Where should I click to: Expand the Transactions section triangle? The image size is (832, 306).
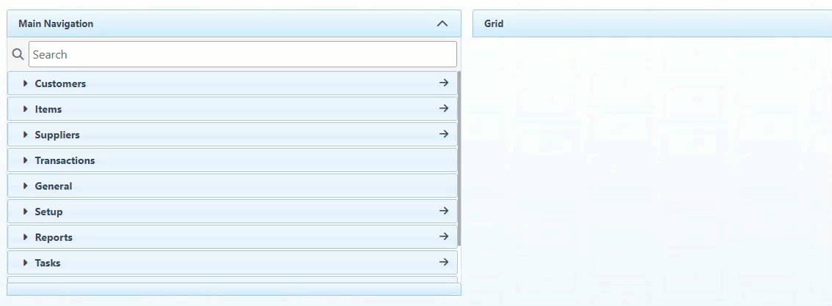(26, 160)
